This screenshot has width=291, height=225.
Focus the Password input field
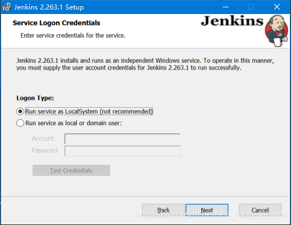tap(123, 151)
